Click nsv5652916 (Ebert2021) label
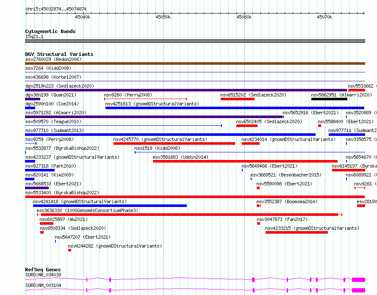Screen dimensions: 377x295 tap(310, 113)
